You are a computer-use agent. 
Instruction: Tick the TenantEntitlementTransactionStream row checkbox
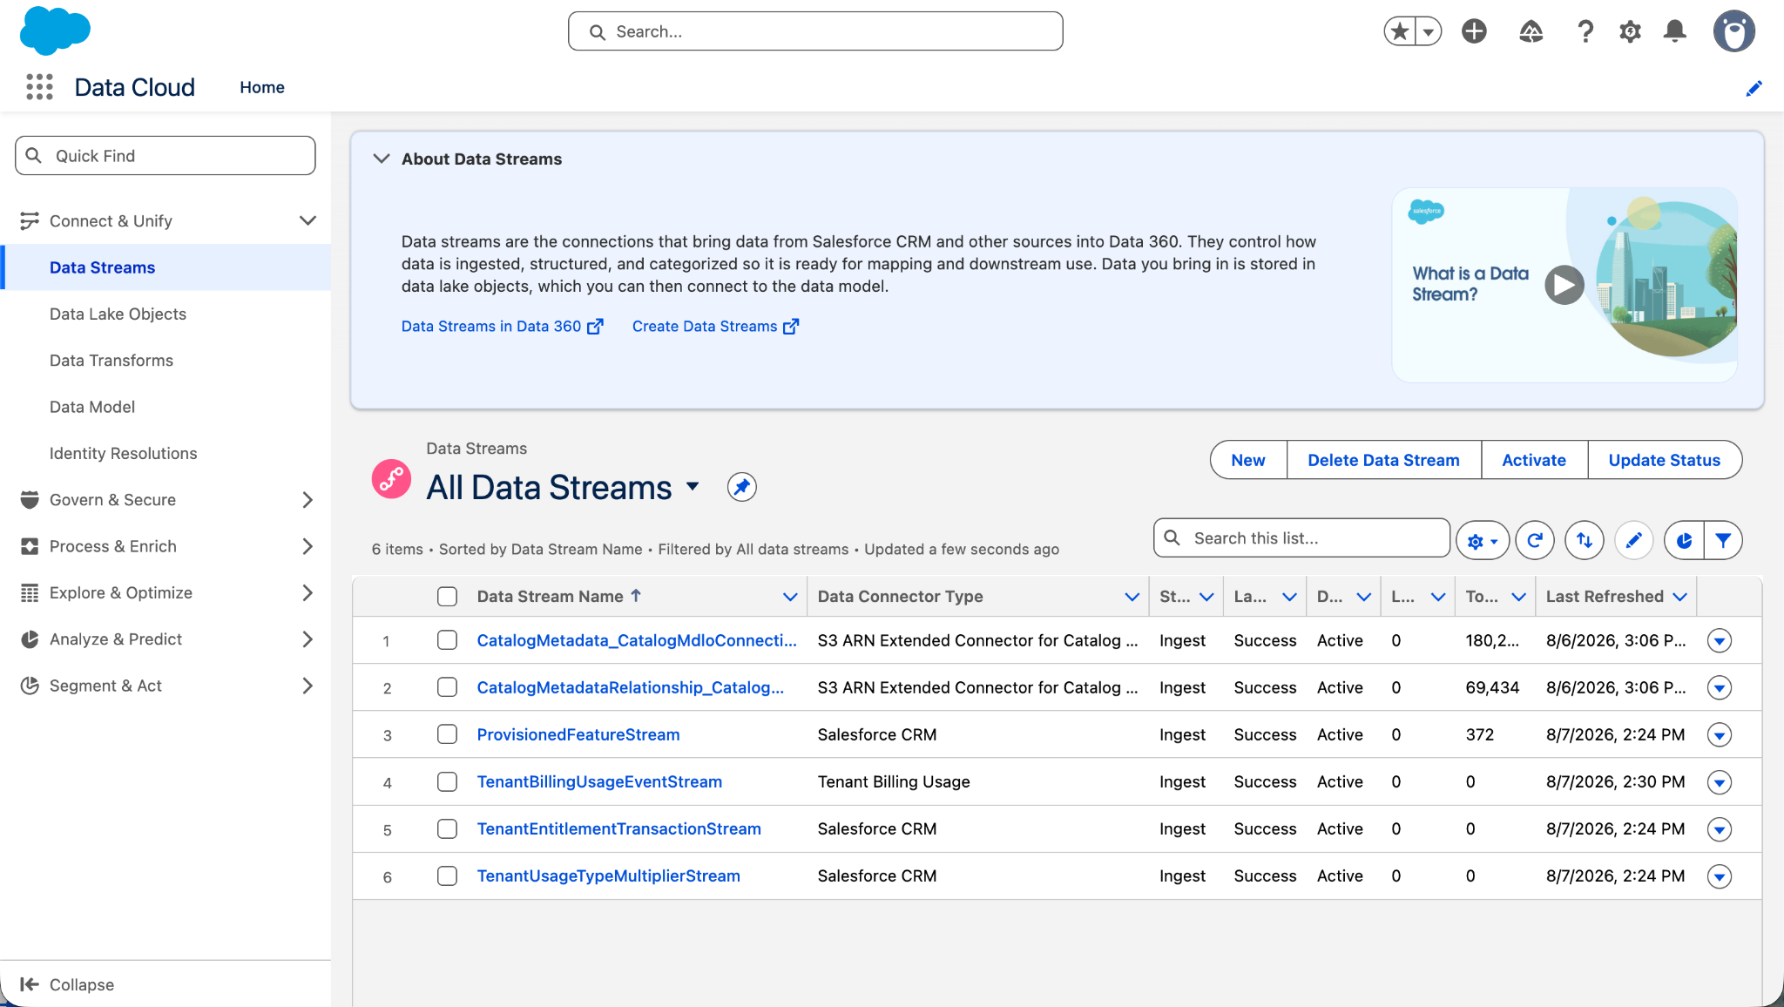(447, 828)
